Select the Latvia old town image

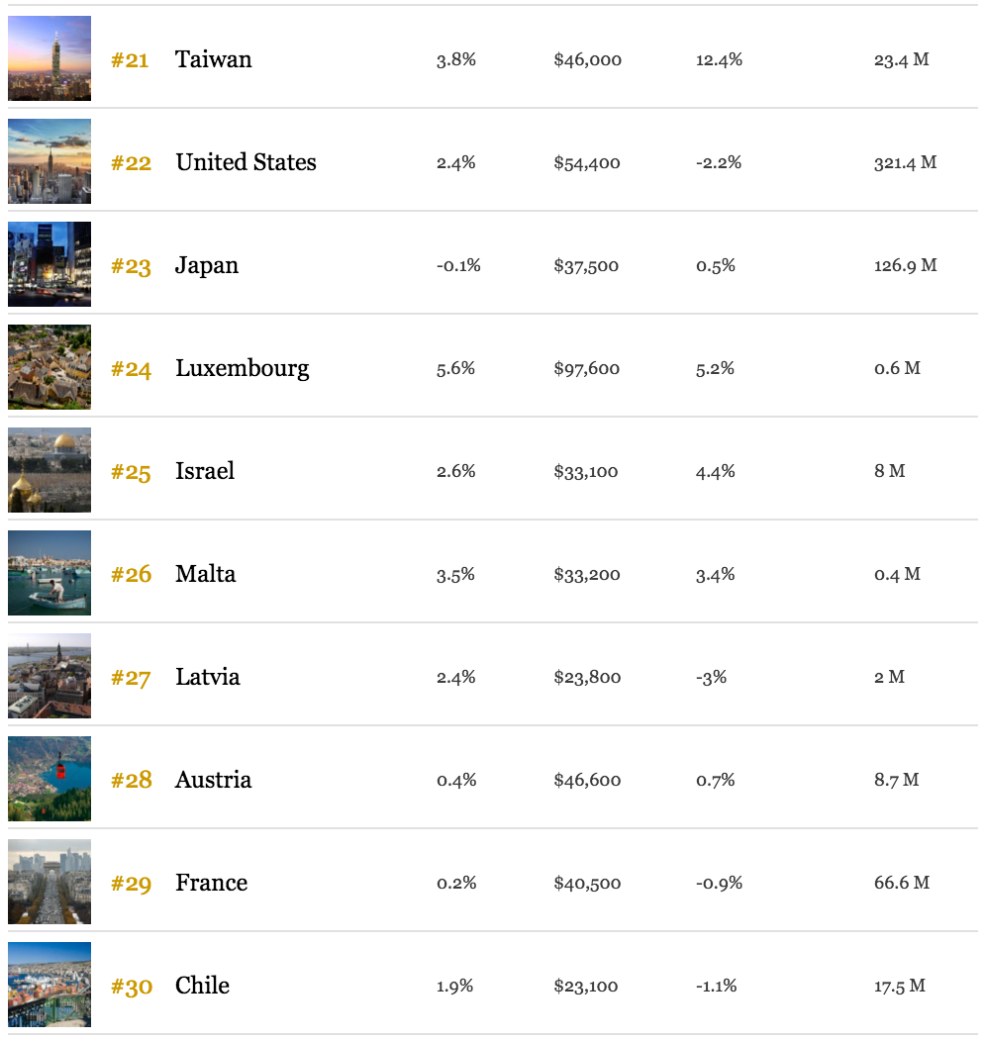click(x=49, y=676)
